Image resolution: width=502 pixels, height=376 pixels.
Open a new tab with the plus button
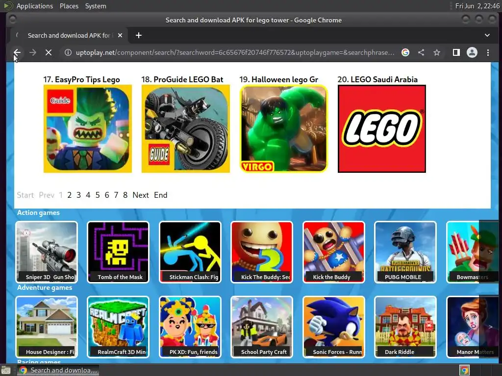click(x=139, y=35)
